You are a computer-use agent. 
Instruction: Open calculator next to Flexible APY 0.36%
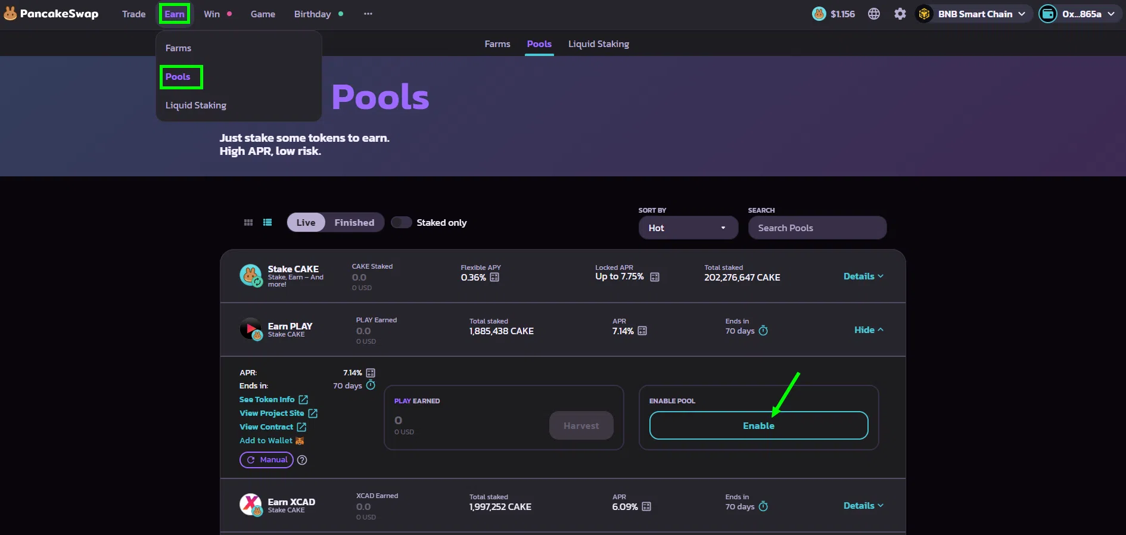pyautogui.click(x=494, y=277)
